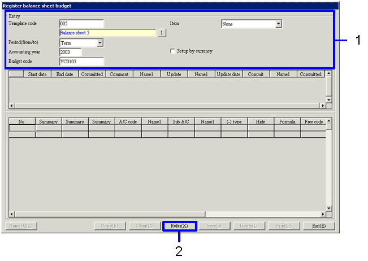Click the No. column header in lower grid
Image resolution: width=368 pixels, height=261 pixels.
point(22,121)
